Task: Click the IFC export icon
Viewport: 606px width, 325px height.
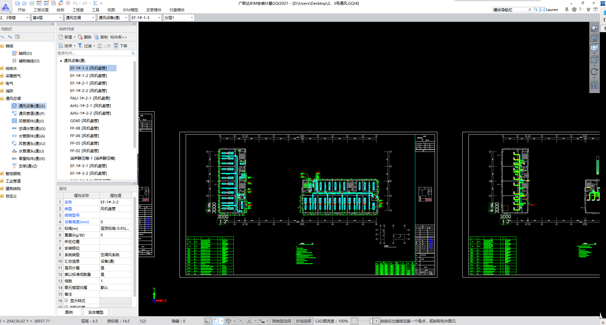Action: point(54,3)
